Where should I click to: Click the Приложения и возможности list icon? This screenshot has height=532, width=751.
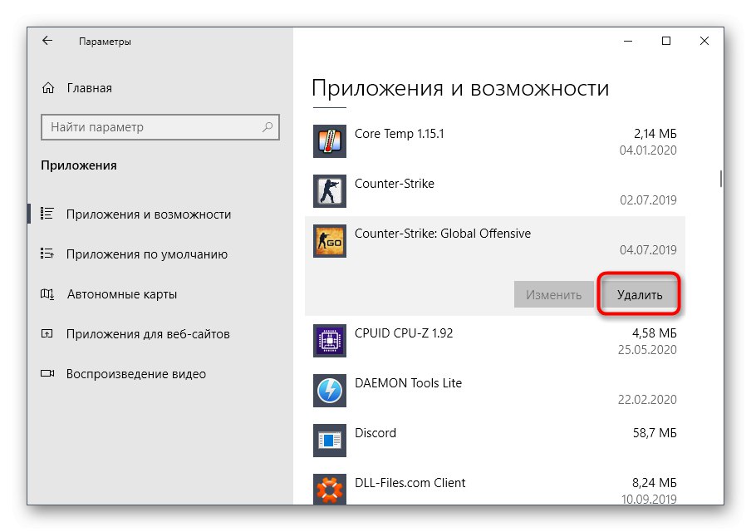[x=47, y=214]
